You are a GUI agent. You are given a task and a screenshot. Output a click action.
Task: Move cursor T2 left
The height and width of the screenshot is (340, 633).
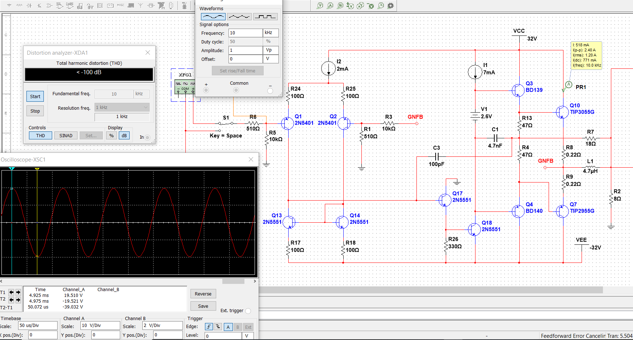[x=11, y=300]
